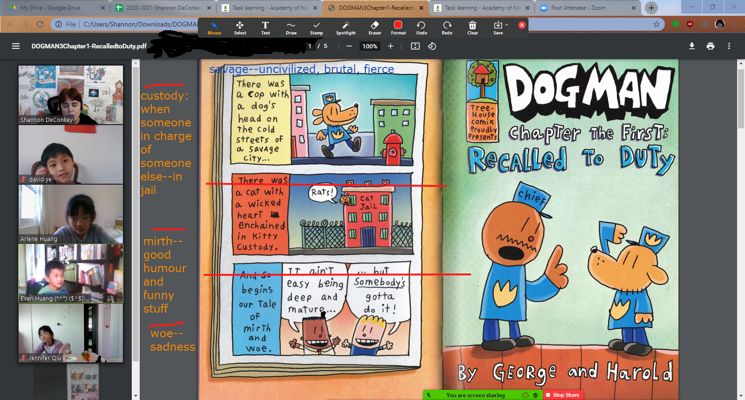Turn on the Spotlight tool

346,28
